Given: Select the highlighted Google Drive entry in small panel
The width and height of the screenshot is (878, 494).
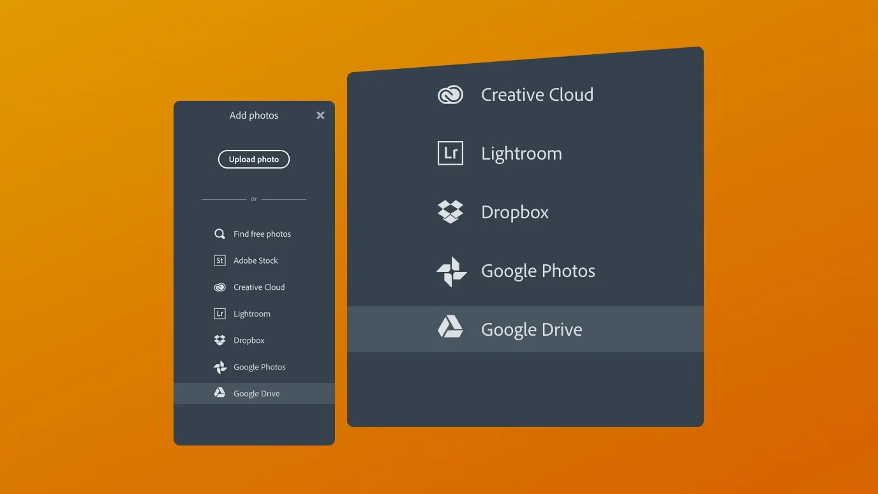Looking at the screenshot, I should 254,393.
